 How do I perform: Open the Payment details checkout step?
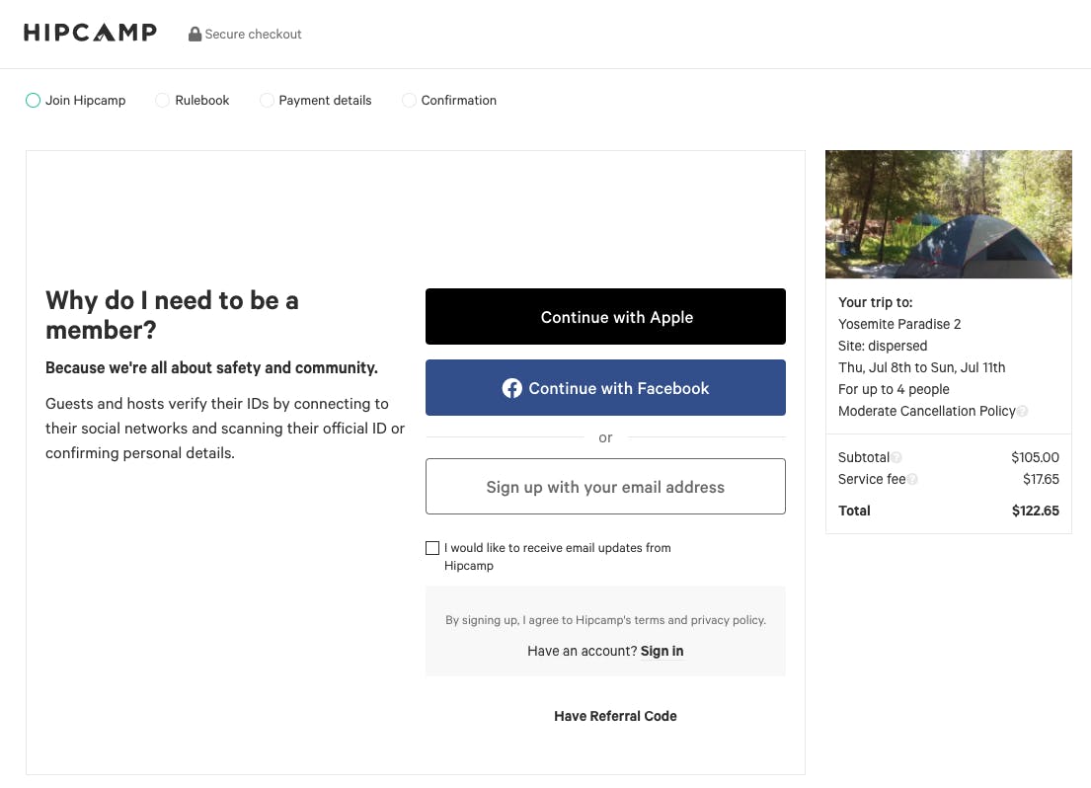[267, 100]
